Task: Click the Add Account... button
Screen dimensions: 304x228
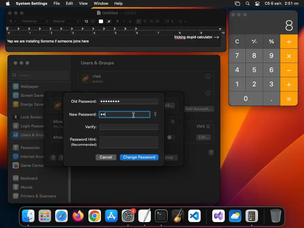Action: (198, 109)
